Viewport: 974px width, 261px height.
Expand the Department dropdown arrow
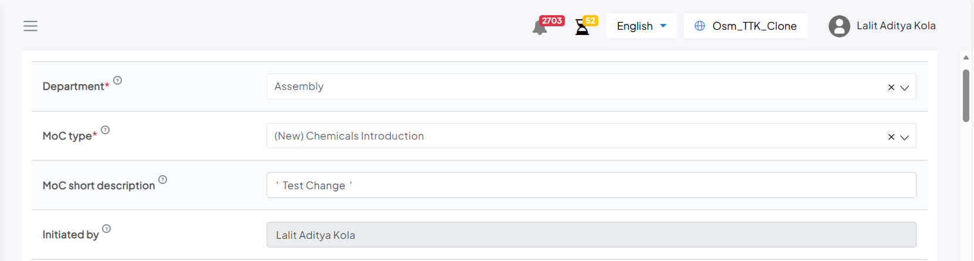coord(904,88)
